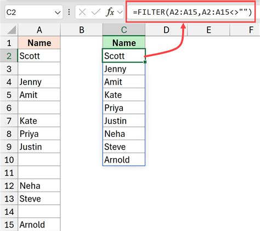Image resolution: width=260 pixels, height=231 pixels.
Task: Click the orange Name header in column A
Action: [x=39, y=43]
